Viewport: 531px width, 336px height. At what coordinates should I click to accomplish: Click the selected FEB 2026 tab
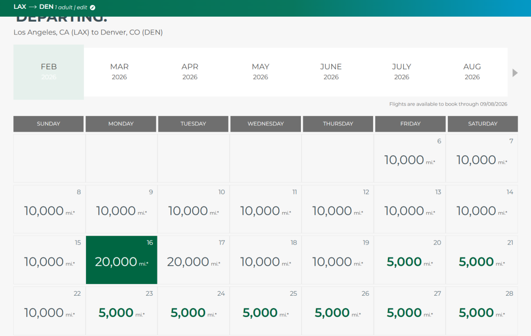[49, 72]
